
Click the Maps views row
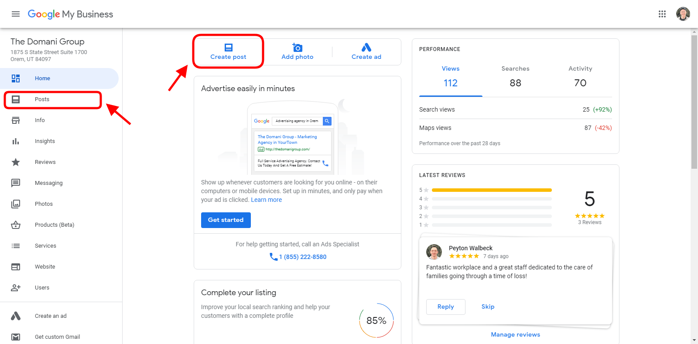tap(516, 128)
